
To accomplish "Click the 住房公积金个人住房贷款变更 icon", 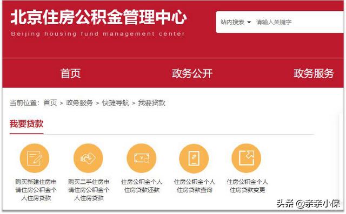I will point(247,158).
